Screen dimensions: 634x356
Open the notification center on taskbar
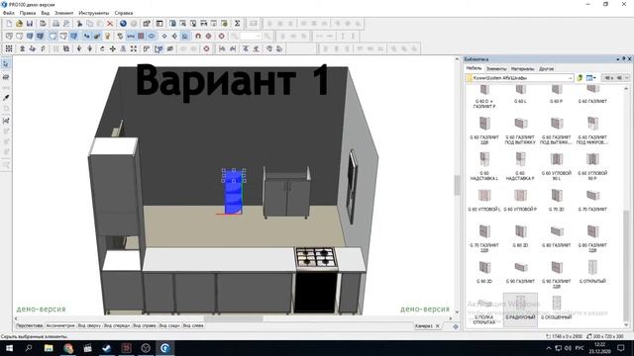(x=621, y=348)
